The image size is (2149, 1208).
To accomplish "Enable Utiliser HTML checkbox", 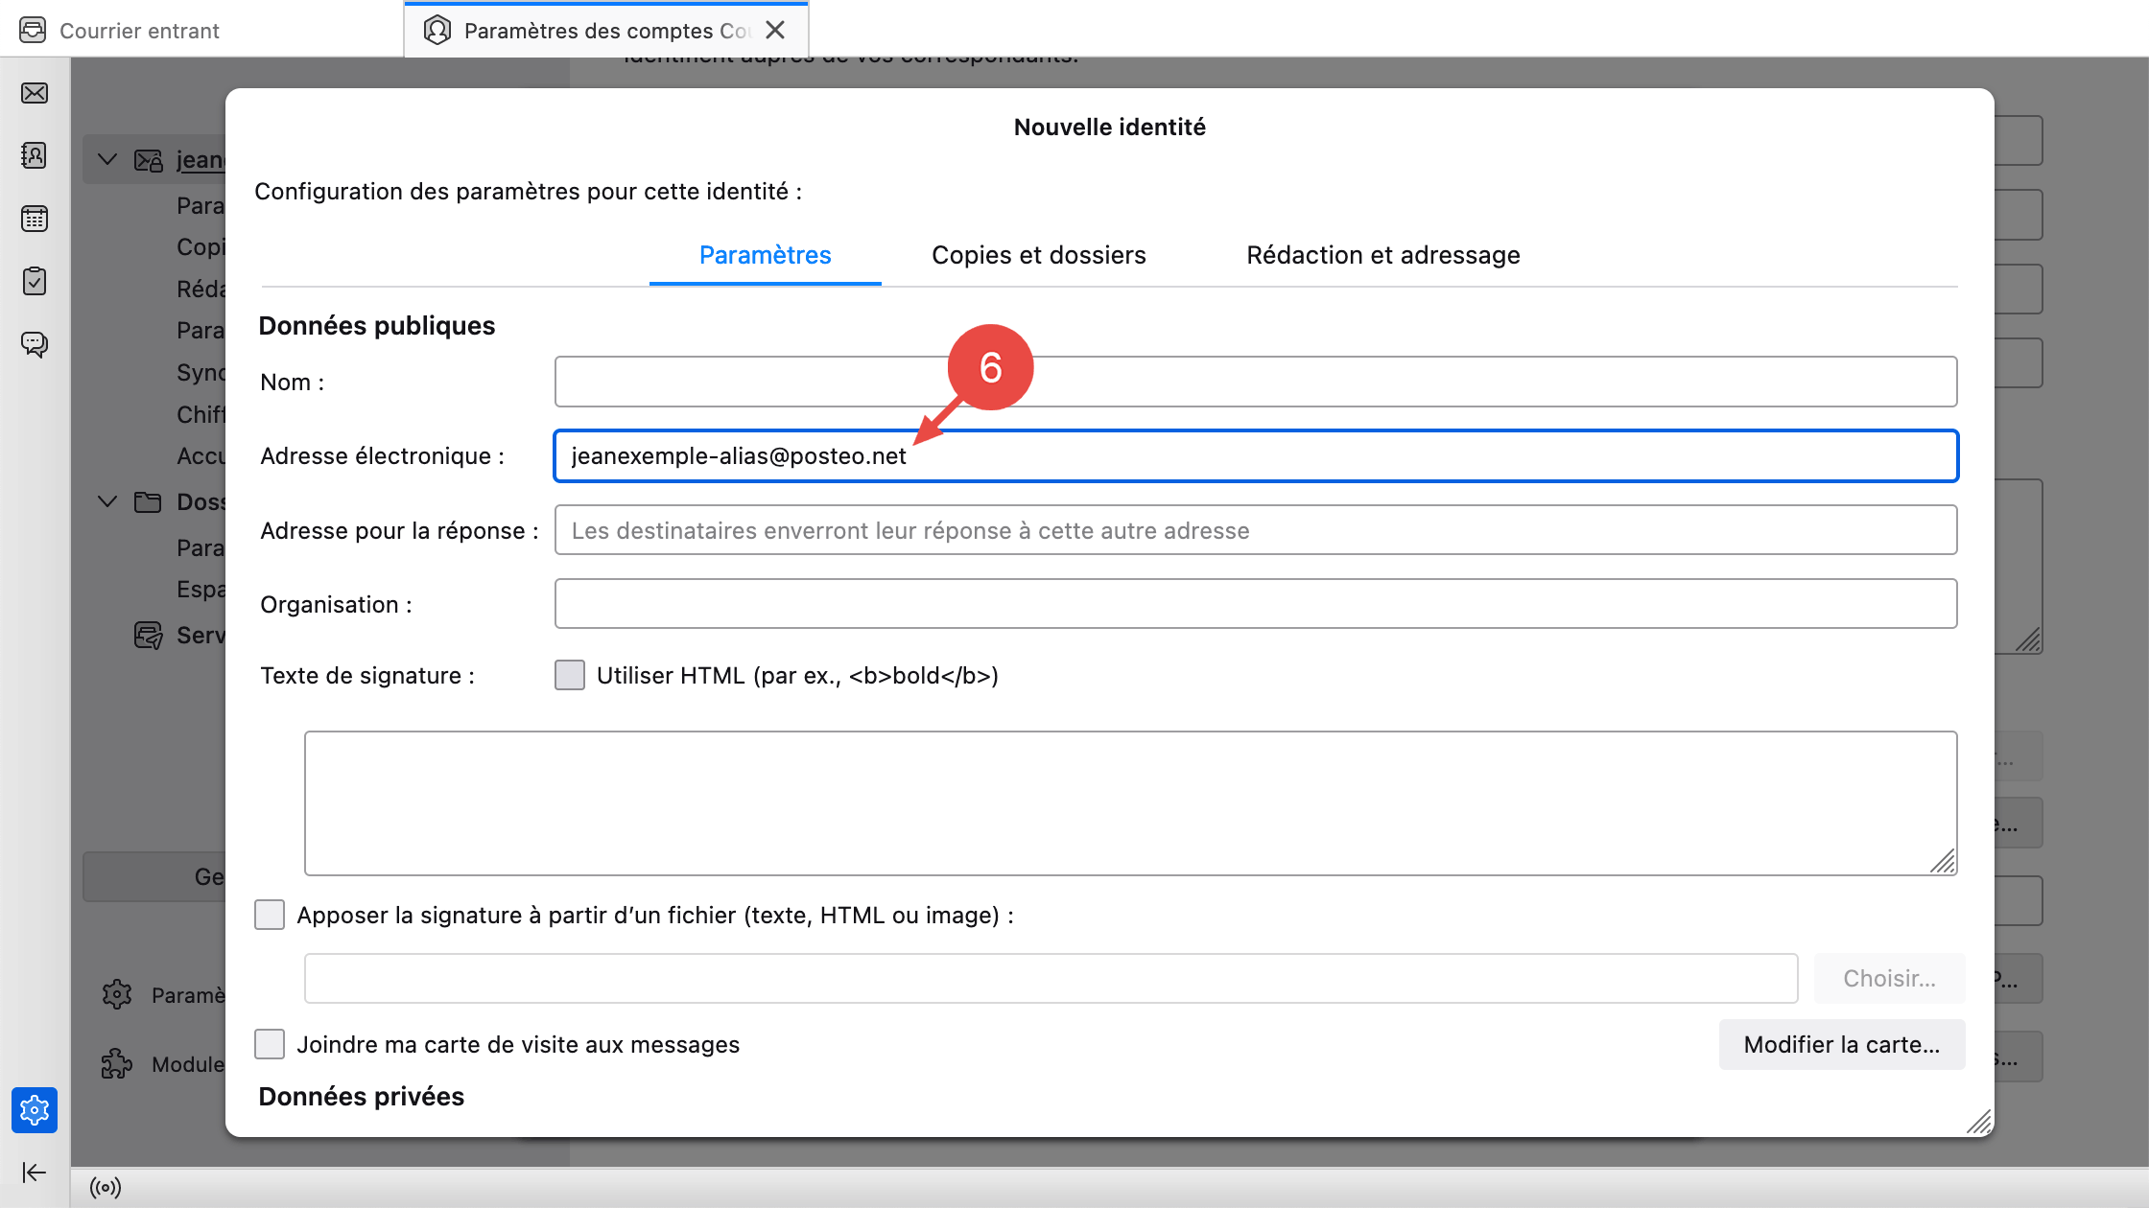I will point(570,675).
